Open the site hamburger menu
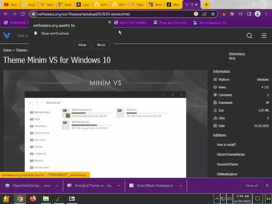 264,36
